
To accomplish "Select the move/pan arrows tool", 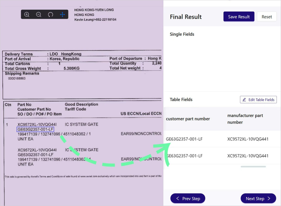I will (x=62, y=14).
